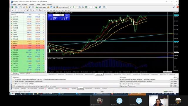
Task: Switch to XAUUSD,Daily chart tab
Action: 89,74
